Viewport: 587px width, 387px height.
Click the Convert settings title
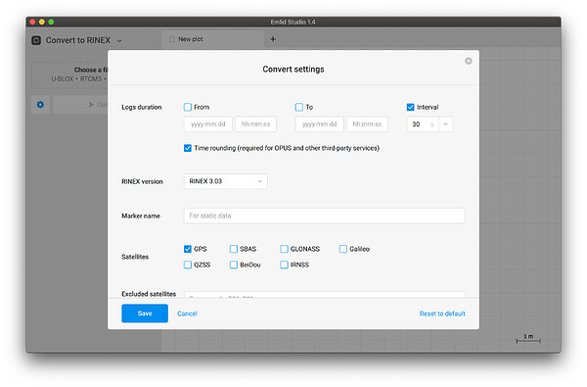point(293,70)
